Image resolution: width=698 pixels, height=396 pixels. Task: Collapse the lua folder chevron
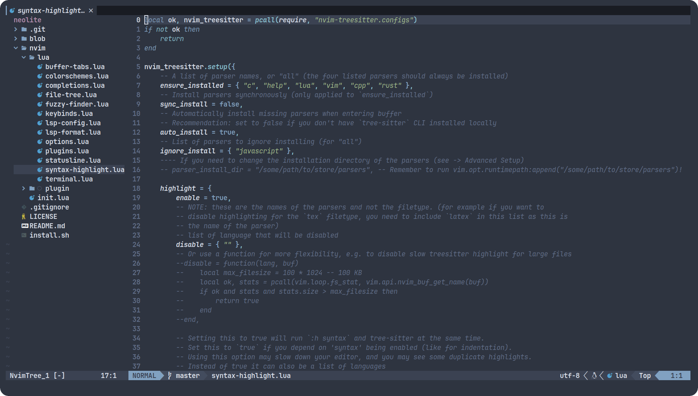pyautogui.click(x=23, y=57)
